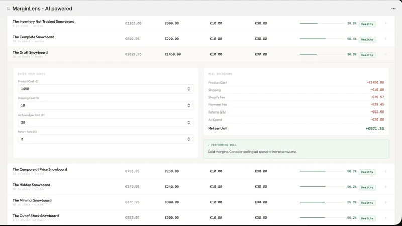Screen dimensions: 402x226
Task: Click the MarginLens - AI powered title
Action: coord(42,9)
